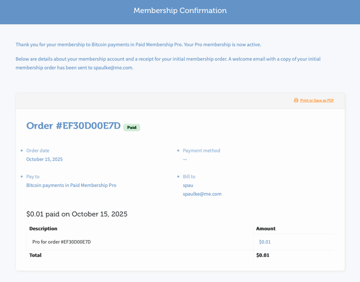Screen dimensions: 360x282
Task: Click the printer icon
Action: [296, 101]
